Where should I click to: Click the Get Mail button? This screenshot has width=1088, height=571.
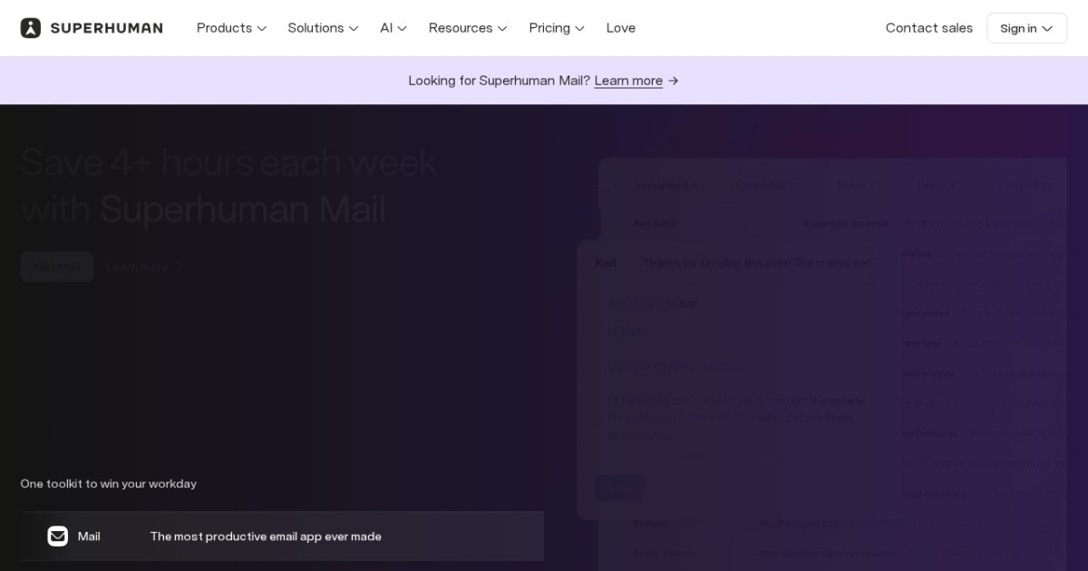(x=57, y=266)
